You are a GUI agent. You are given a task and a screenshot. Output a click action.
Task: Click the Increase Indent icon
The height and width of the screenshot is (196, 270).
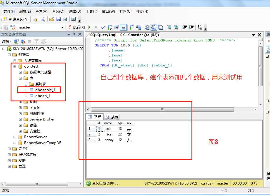click(191, 27)
